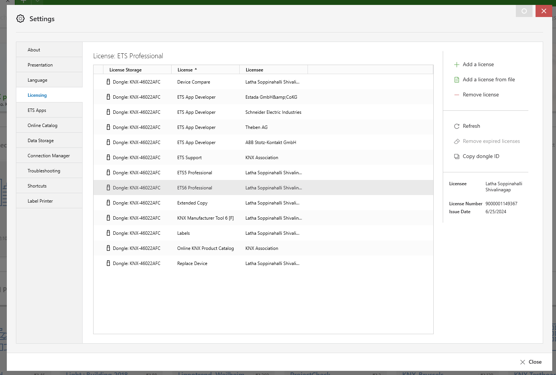Screen dimensions: 556x375
Task: Click the plus icon beside Add a license
Action: pyautogui.click(x=457, y=65)
